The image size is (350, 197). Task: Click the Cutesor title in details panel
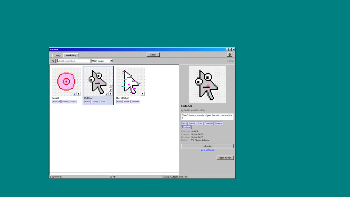click(x=186, y=106)
